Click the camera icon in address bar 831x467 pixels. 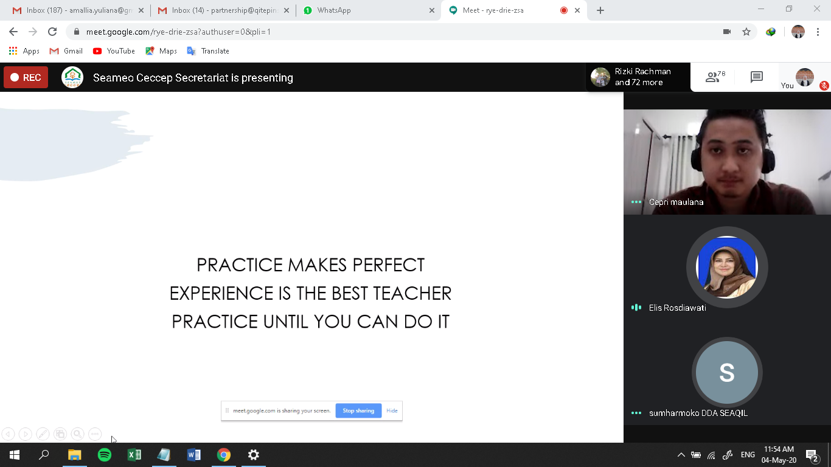click(x=726, y=32)
